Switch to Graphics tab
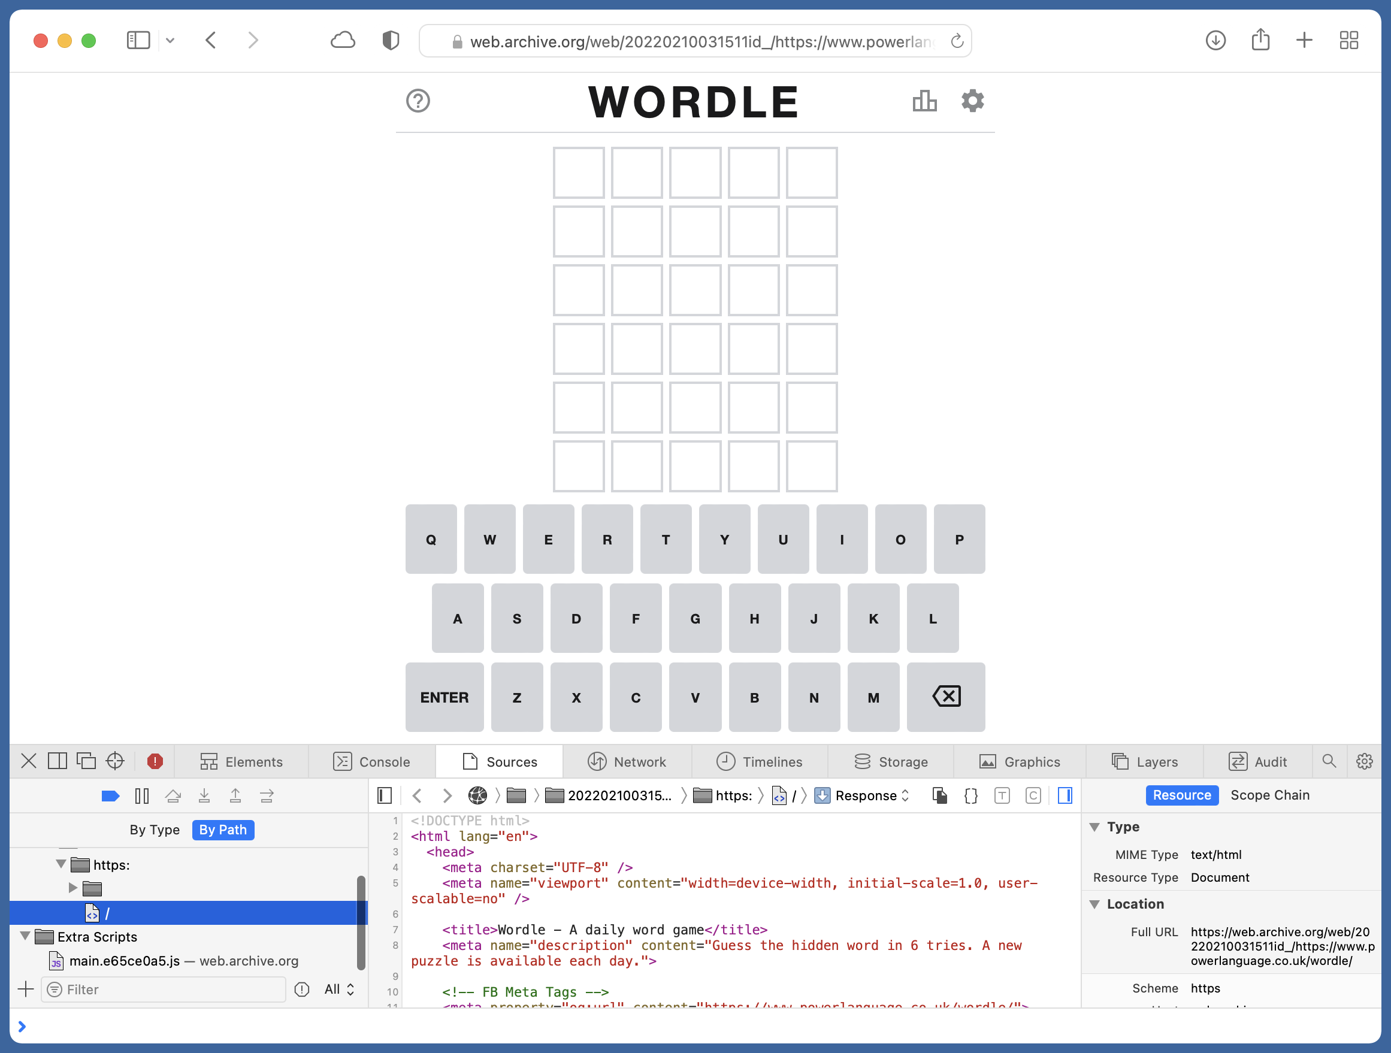Viewport: 1391px width, 1053px height. 1020,761
